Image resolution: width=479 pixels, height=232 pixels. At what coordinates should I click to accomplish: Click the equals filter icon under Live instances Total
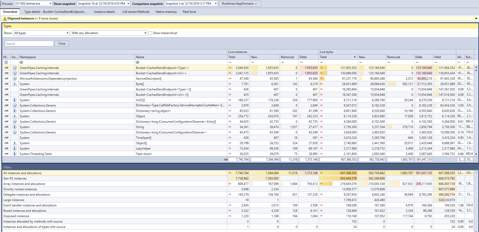pos(230,62)
